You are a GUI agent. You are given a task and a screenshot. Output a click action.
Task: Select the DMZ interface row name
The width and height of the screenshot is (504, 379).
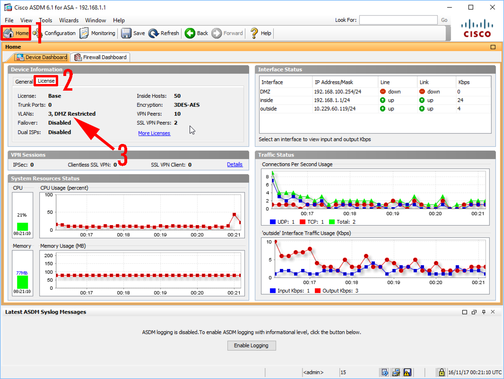point(265,92)
